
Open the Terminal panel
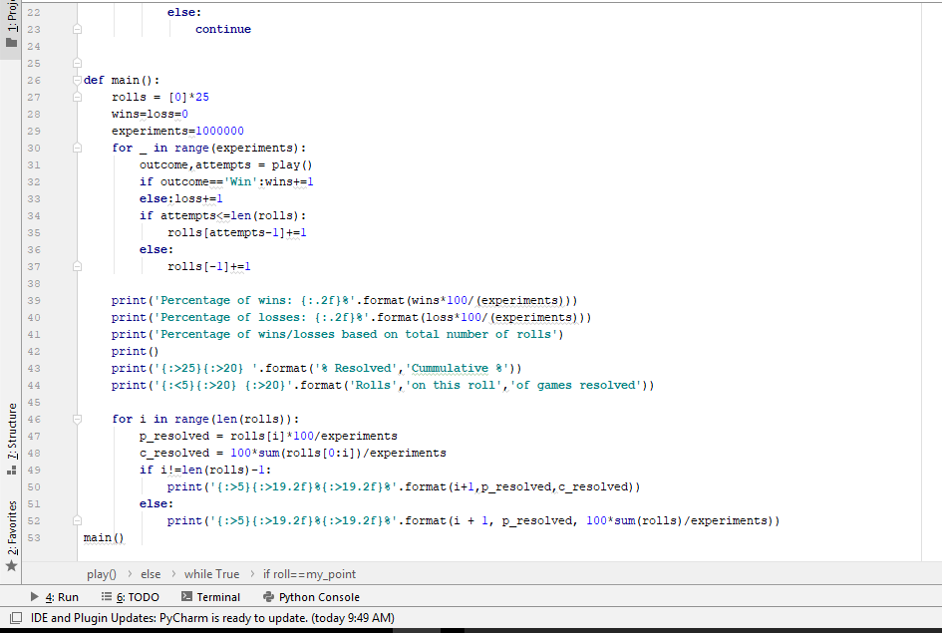click(x=210, y=597)
